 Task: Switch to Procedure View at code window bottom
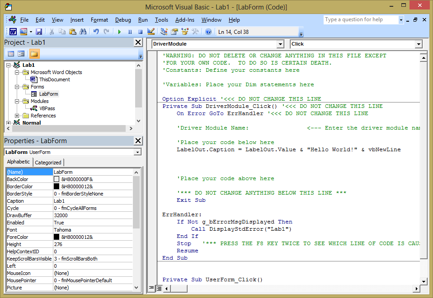pyautogui.click(x=151, y=288)
